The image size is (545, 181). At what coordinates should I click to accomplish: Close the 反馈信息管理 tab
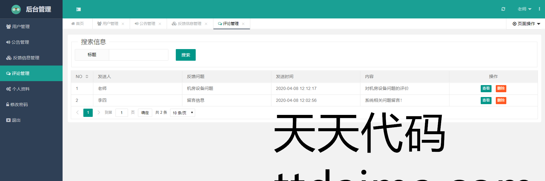pos(206,24)
